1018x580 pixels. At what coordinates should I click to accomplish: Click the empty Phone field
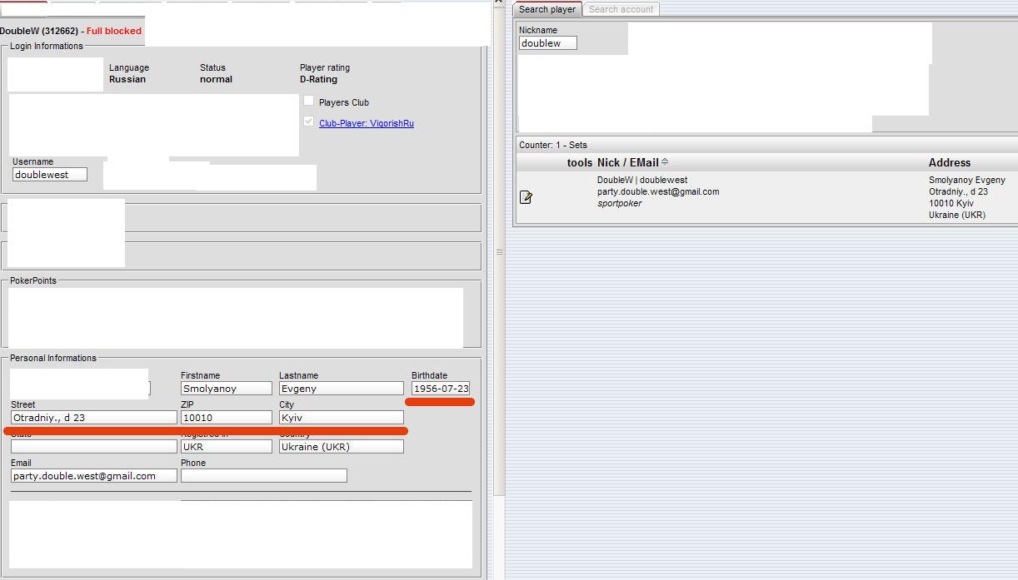tap(263, 476)
